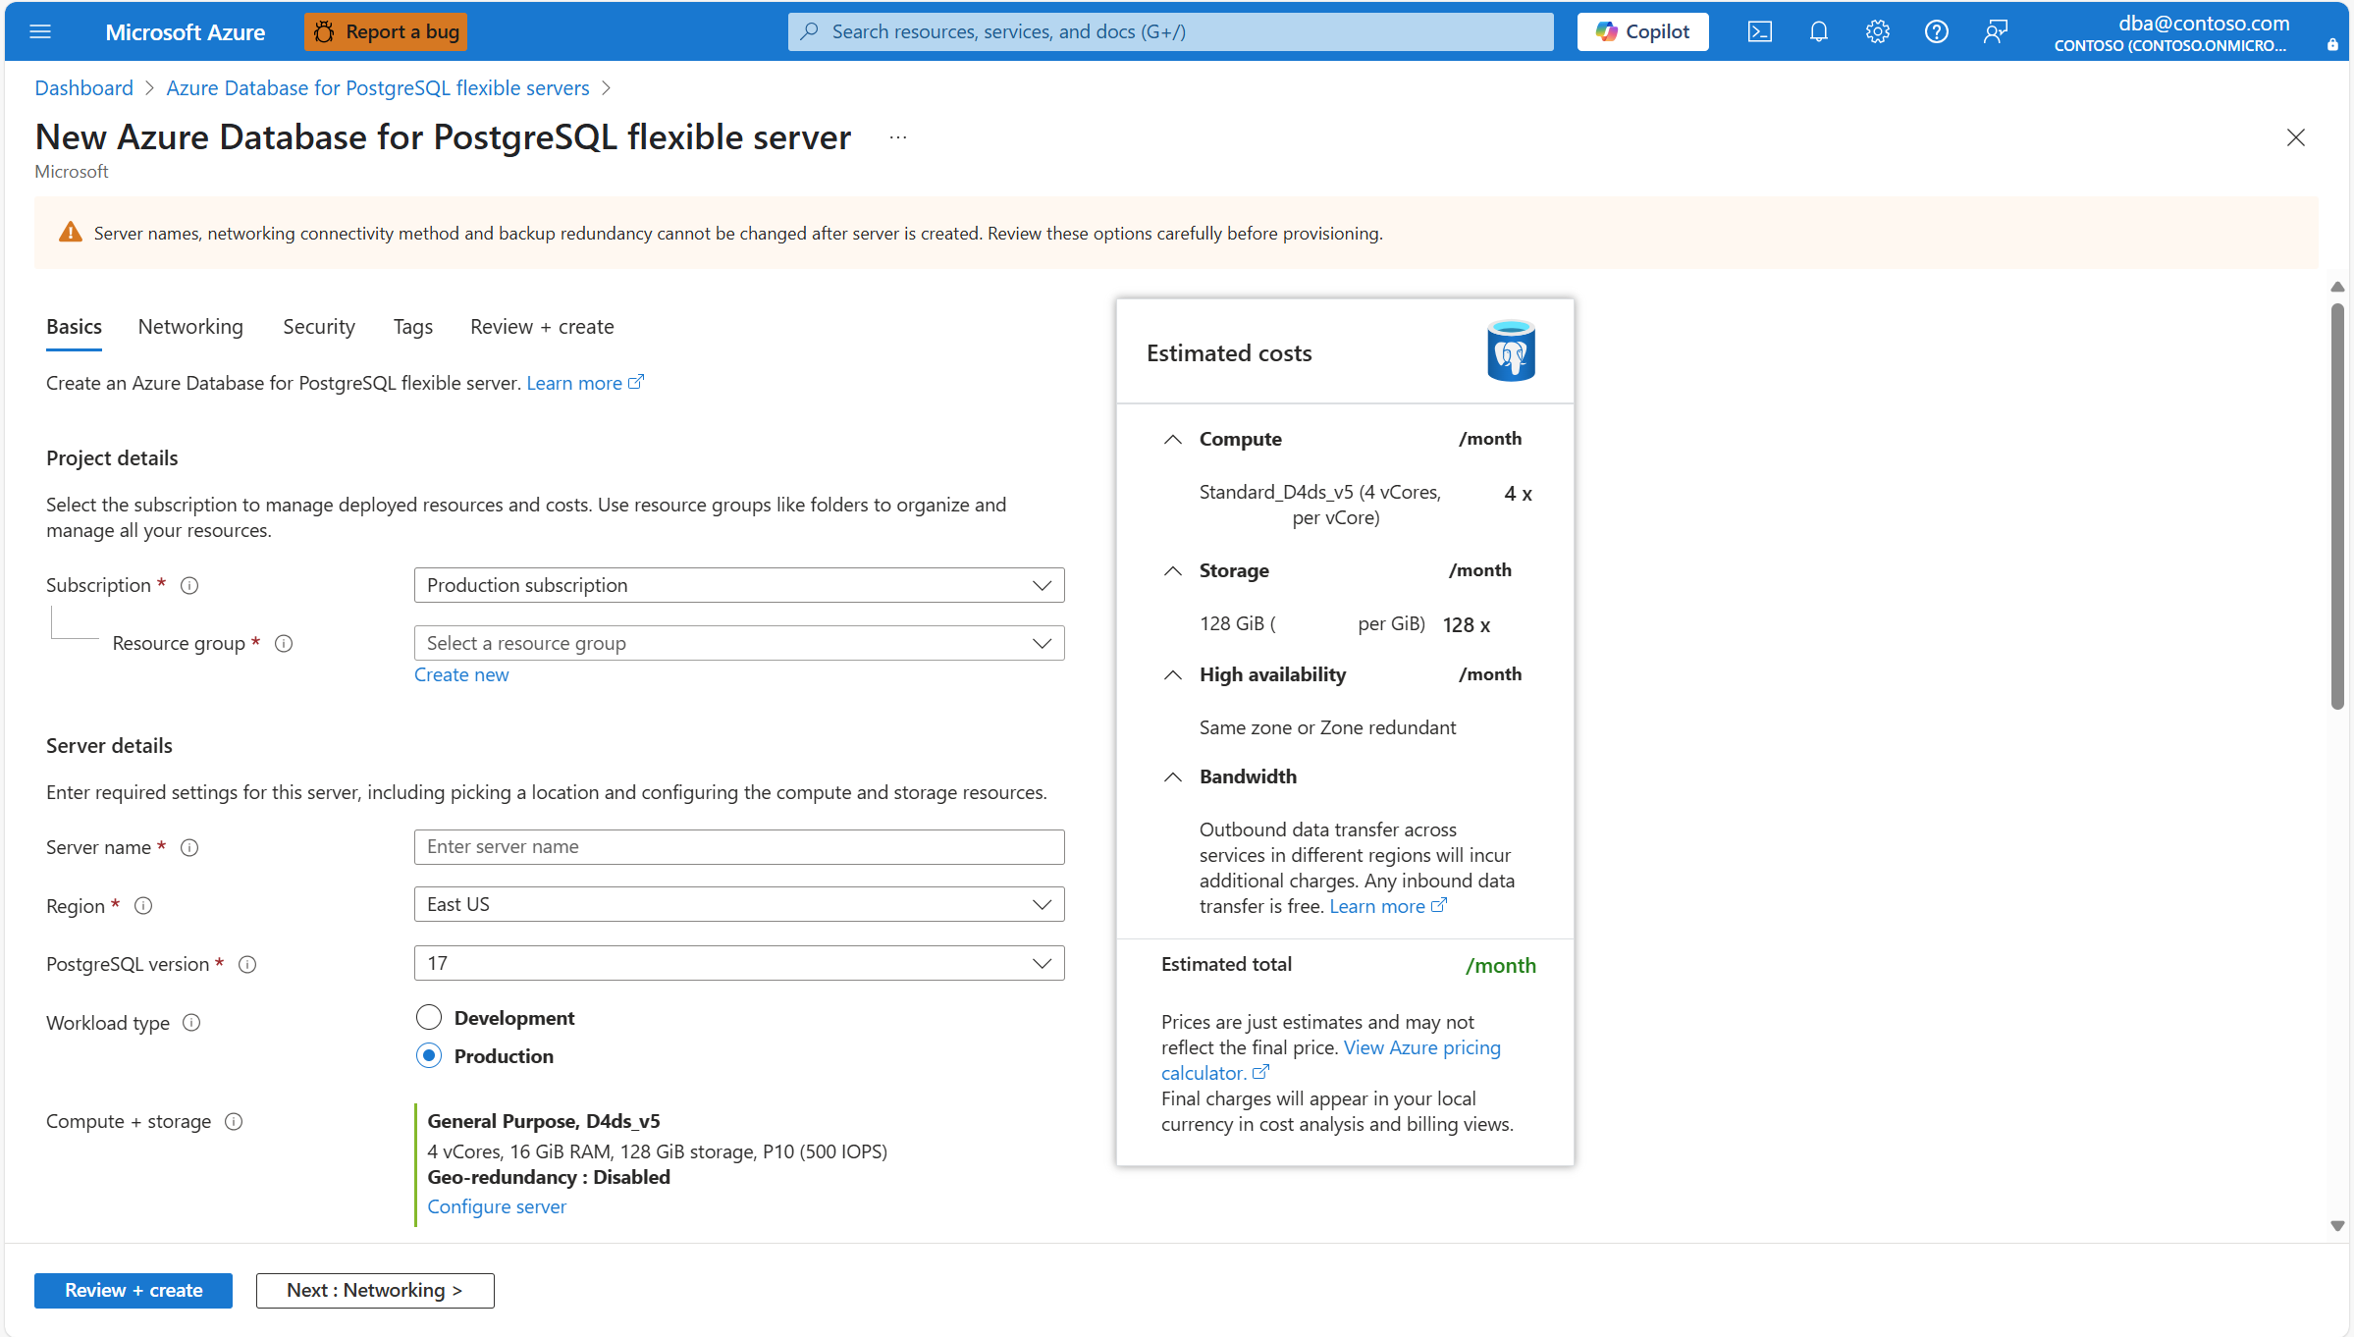Click the Subscription info icon

coord(189,585)
